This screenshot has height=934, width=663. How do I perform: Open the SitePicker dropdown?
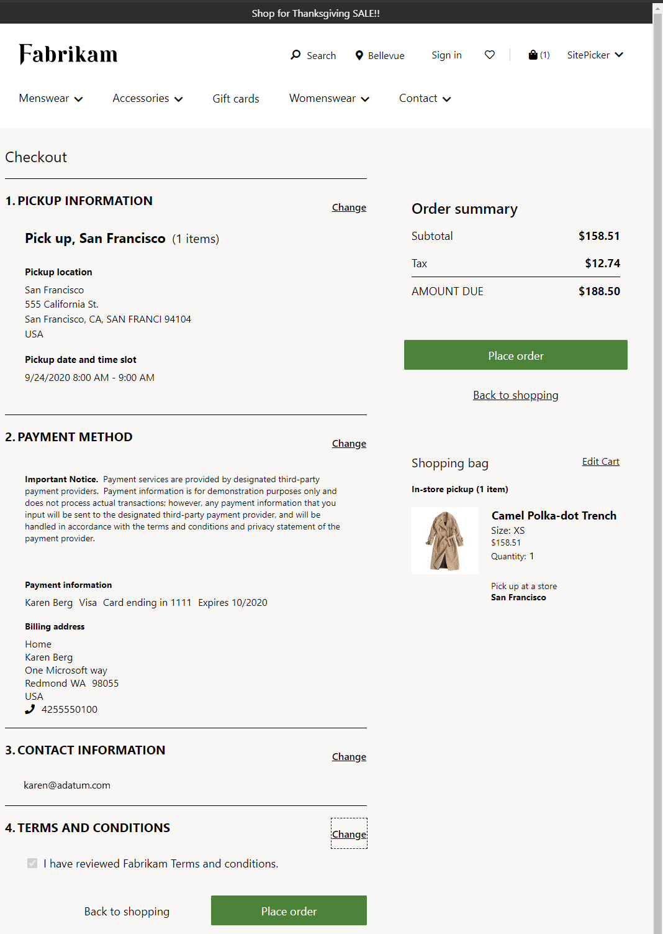(593, 55)
